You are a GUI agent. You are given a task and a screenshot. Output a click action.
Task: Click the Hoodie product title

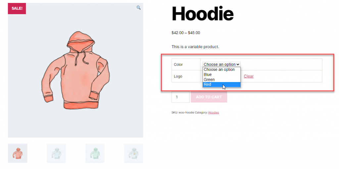pos(203,14)
